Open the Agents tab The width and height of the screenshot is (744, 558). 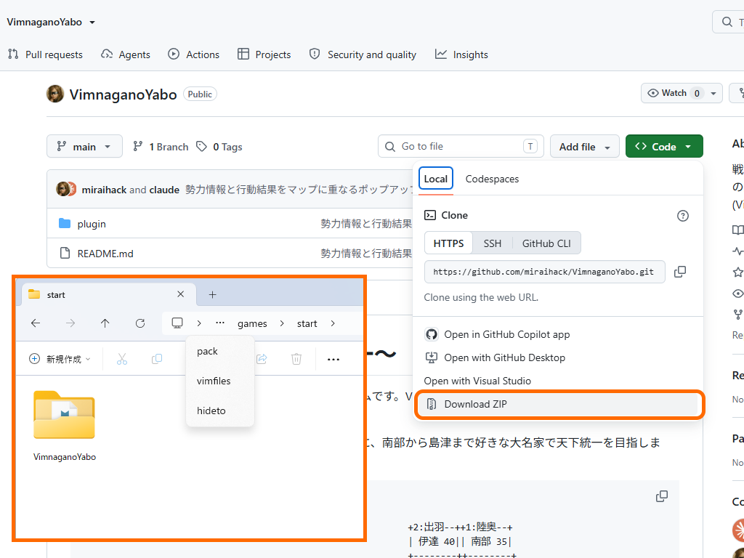[x=126, y=54]
